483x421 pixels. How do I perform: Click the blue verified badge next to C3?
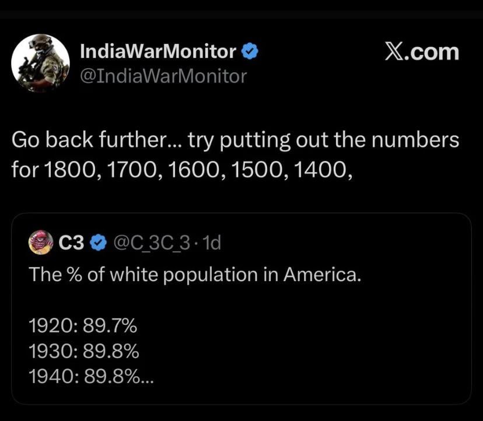coord(98,243)
